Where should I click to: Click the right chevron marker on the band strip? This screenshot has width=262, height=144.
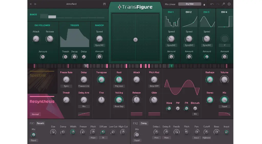tap(86, 66)
